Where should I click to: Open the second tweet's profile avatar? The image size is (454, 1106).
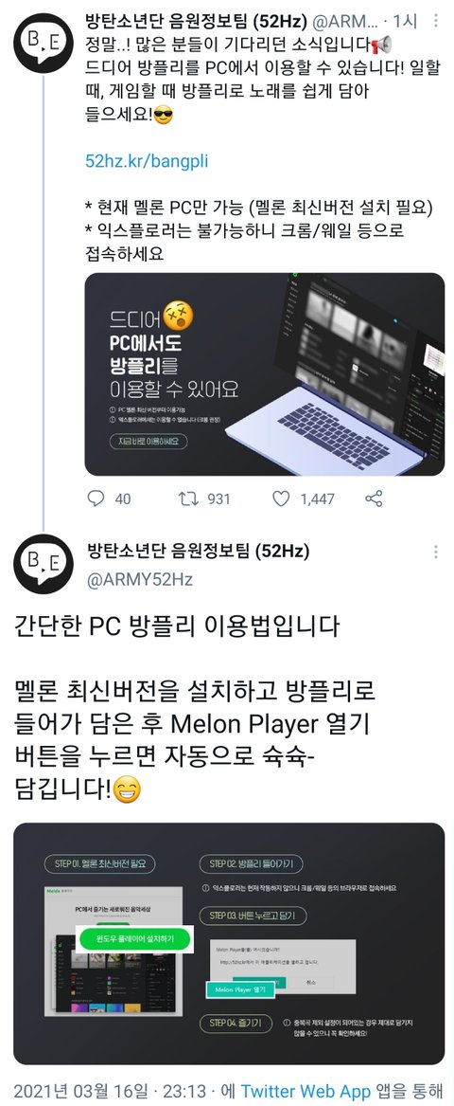[x=44, y=564]
